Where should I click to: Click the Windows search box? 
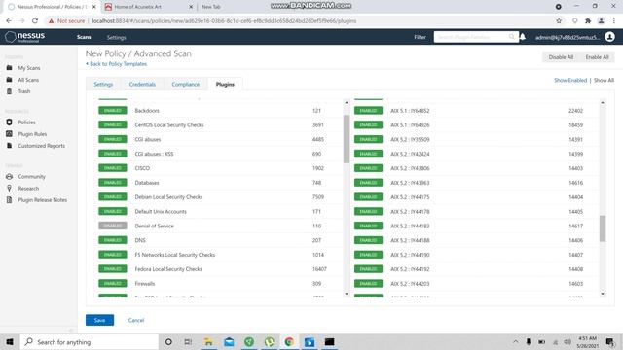click(x=90, y=341)
